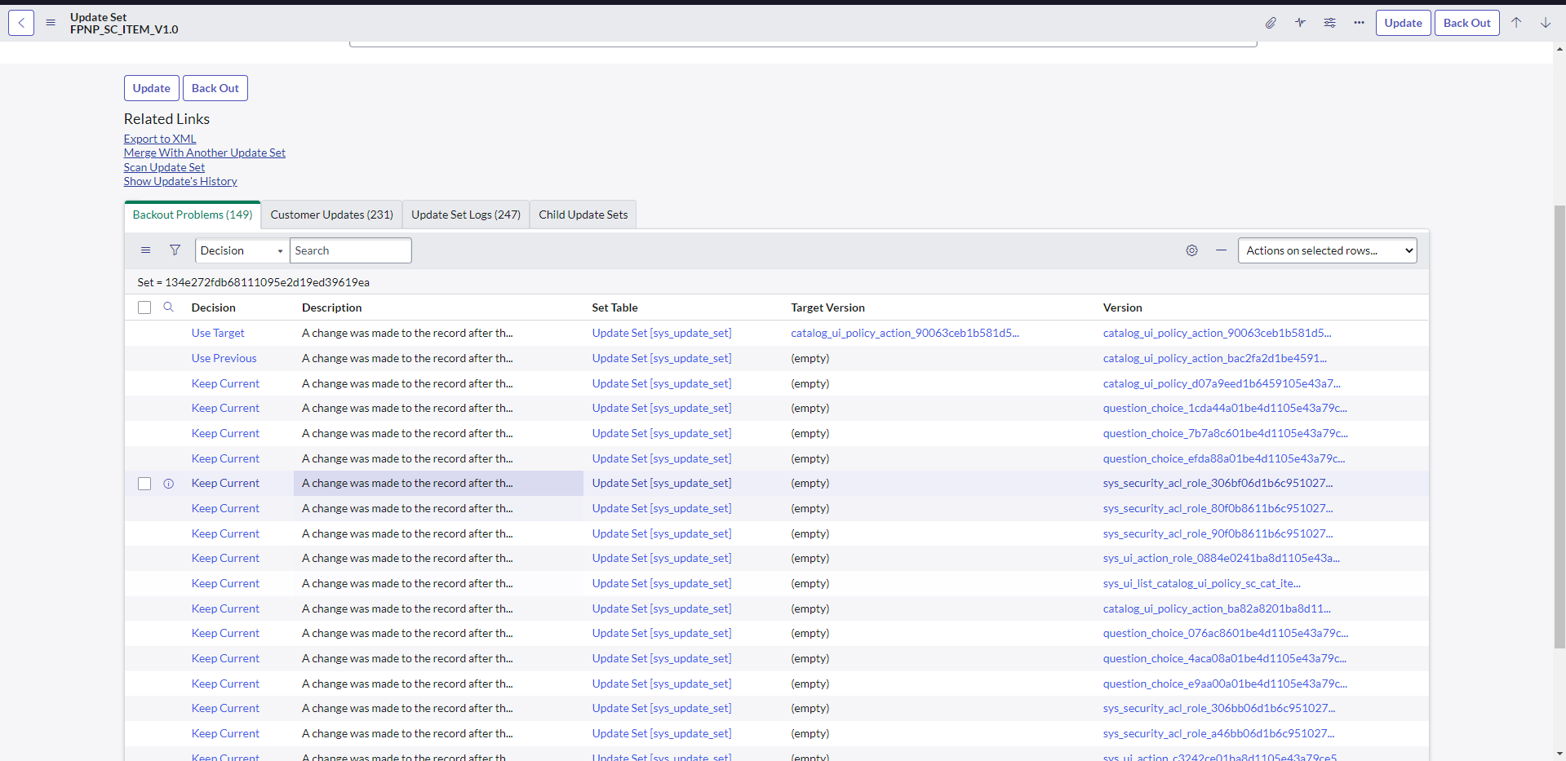
Task: Open more options ellipsis in header
Action: tap(1359, 23)
